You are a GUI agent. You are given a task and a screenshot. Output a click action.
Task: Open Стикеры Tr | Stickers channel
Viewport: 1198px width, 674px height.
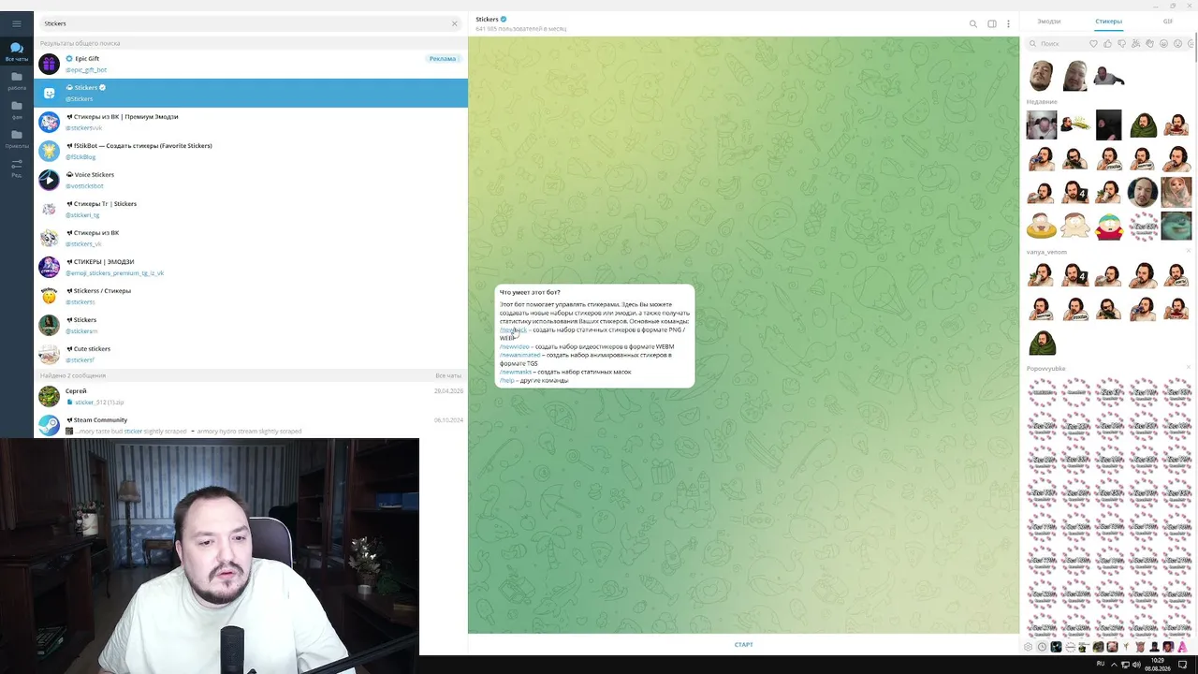click(251, 209)
